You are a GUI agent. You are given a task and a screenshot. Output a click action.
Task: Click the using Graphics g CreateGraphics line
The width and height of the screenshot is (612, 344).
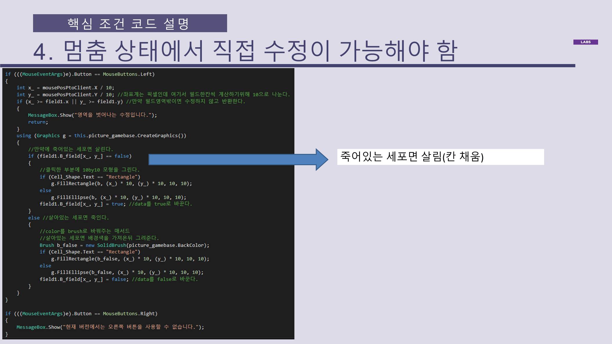101,136
